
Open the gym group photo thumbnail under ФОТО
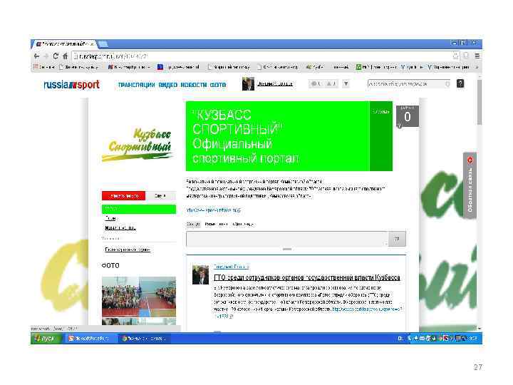tap(139, 297)
